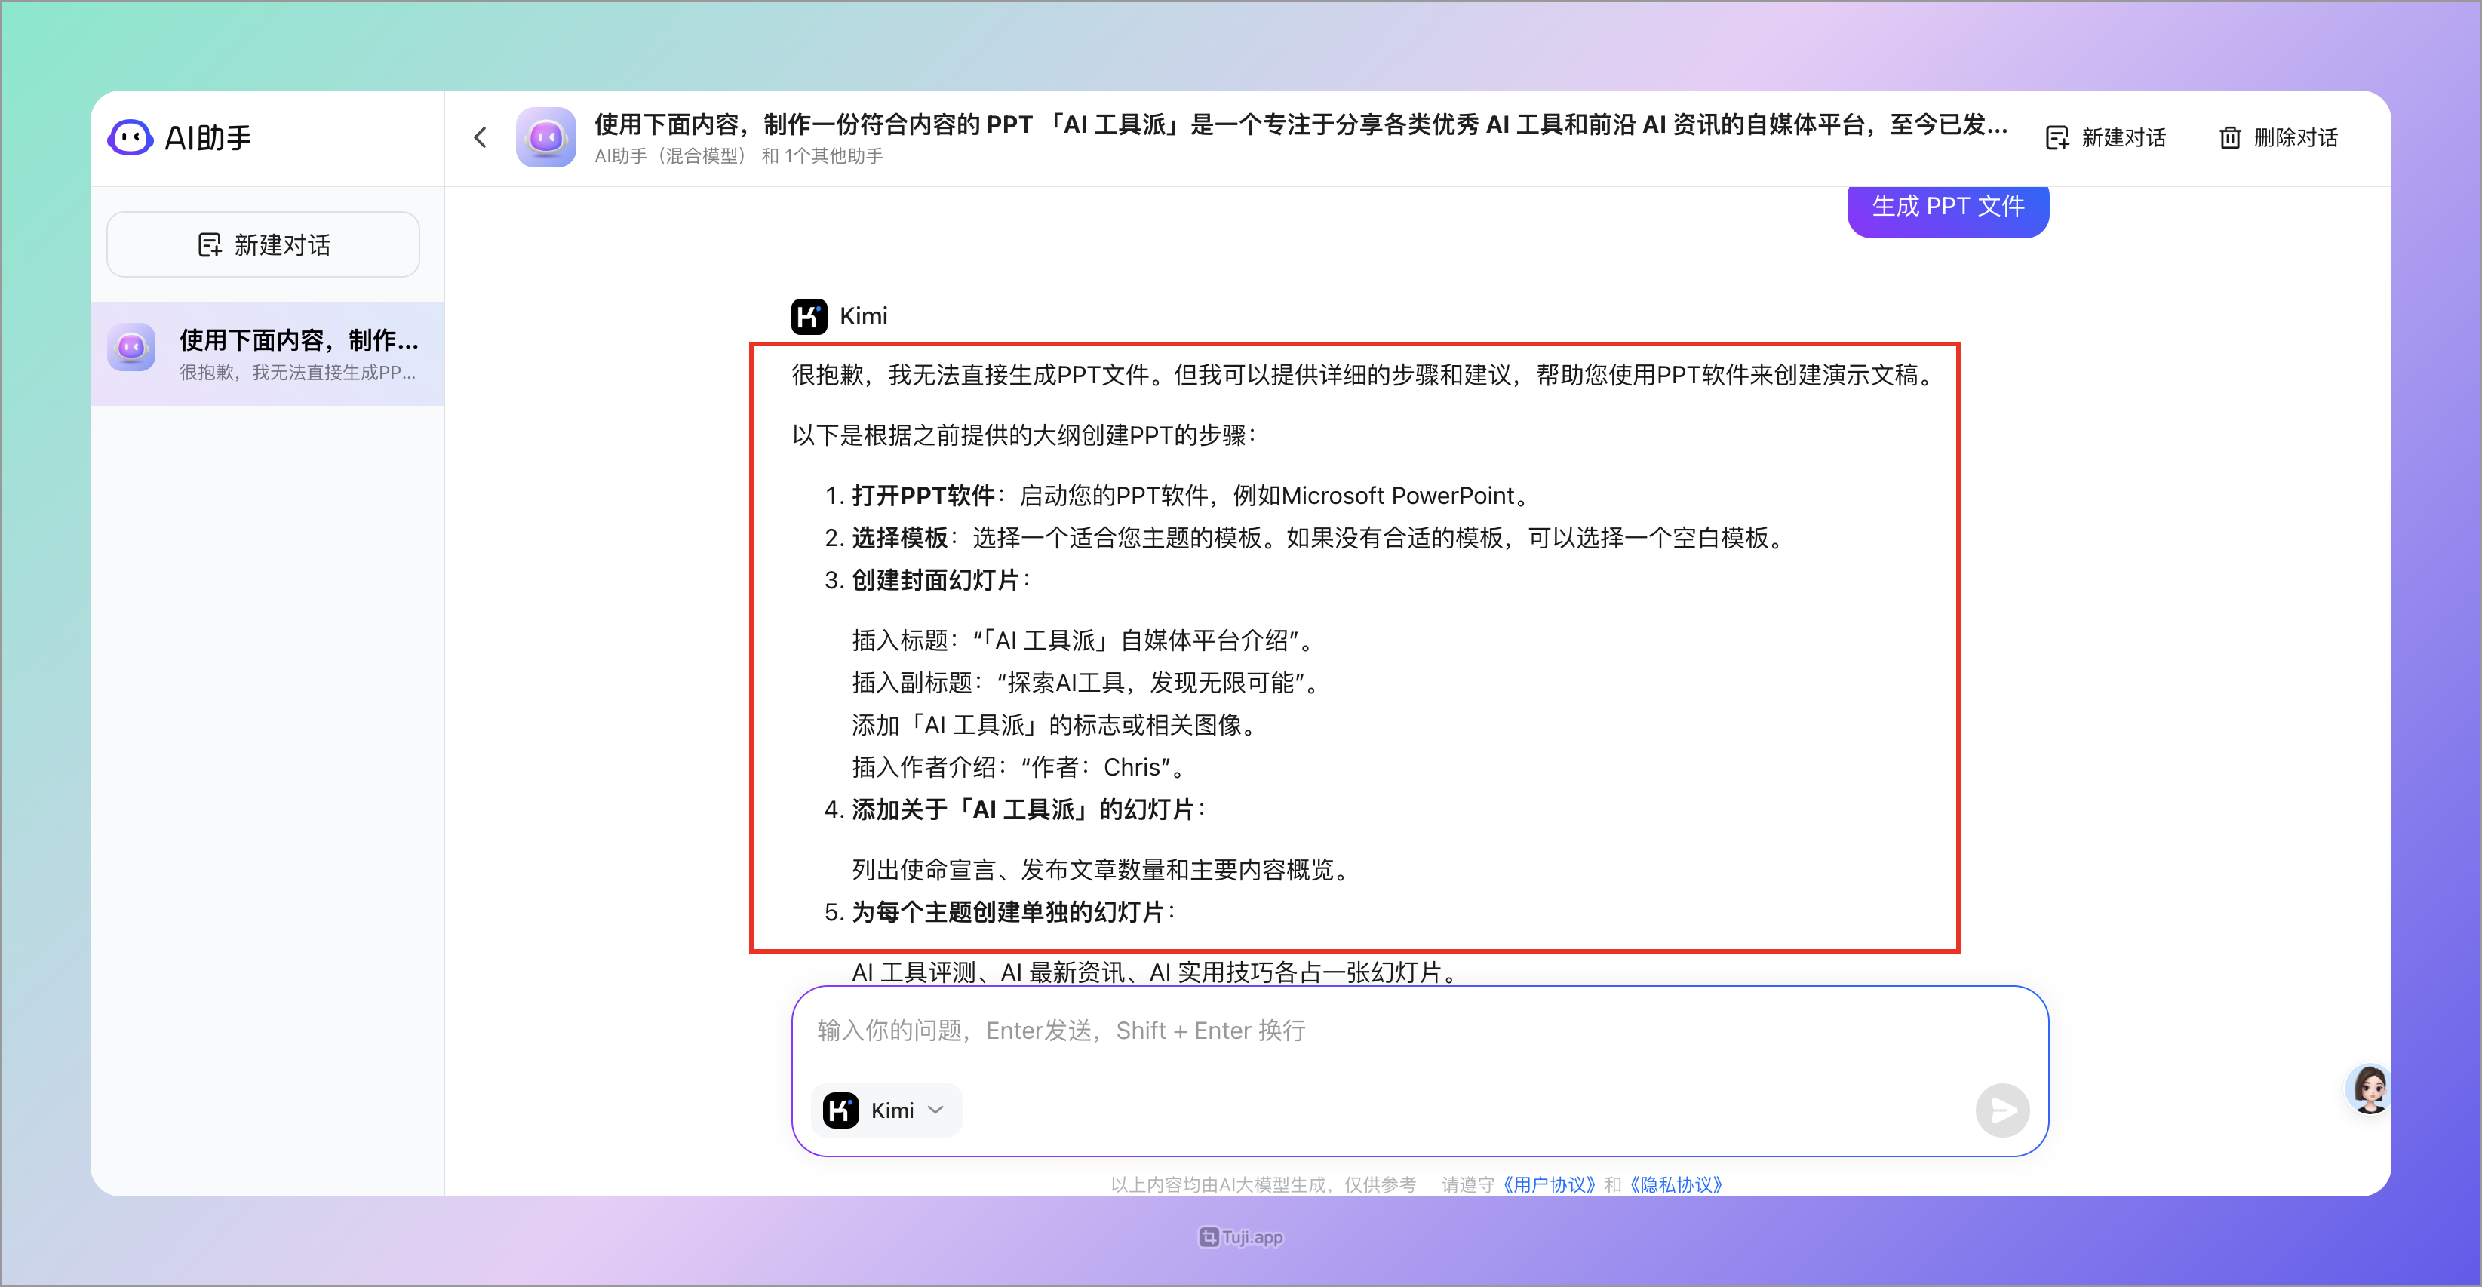2482x1287 pixels.
Task: Click the Kimi icon in model selector
Action: (x=841, y=1110)
